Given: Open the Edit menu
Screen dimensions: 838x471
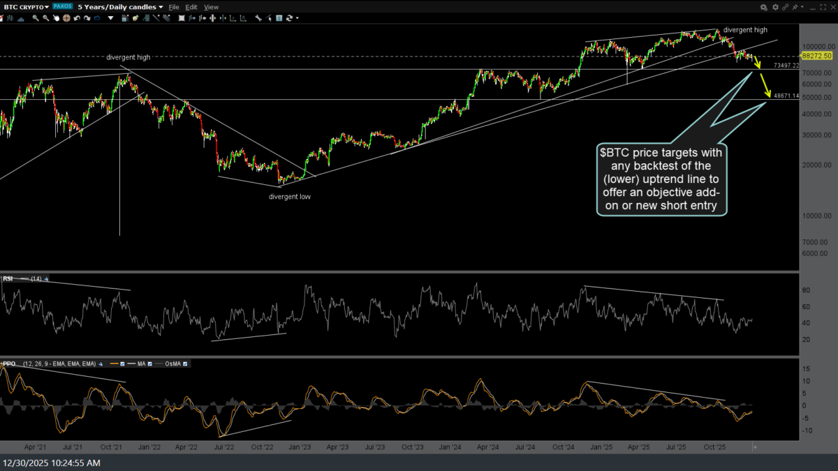Looking at the screenshot, I should click(x=191, y=7).
